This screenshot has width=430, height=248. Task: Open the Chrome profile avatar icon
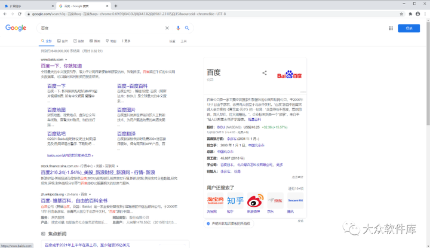coord(417,14)
